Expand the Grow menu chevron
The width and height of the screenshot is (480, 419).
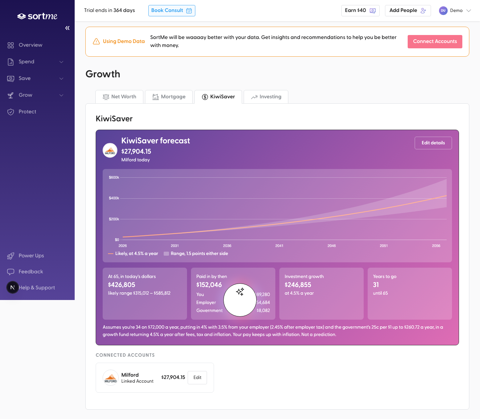[61, 95]
